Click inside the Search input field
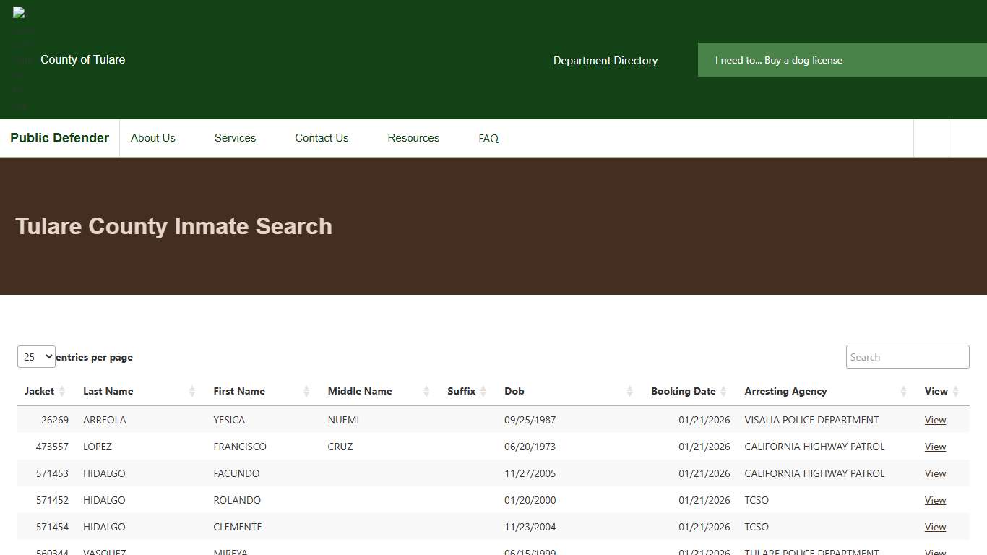Image resolution: width=987 pixels, height=555 pixels. 907,356
